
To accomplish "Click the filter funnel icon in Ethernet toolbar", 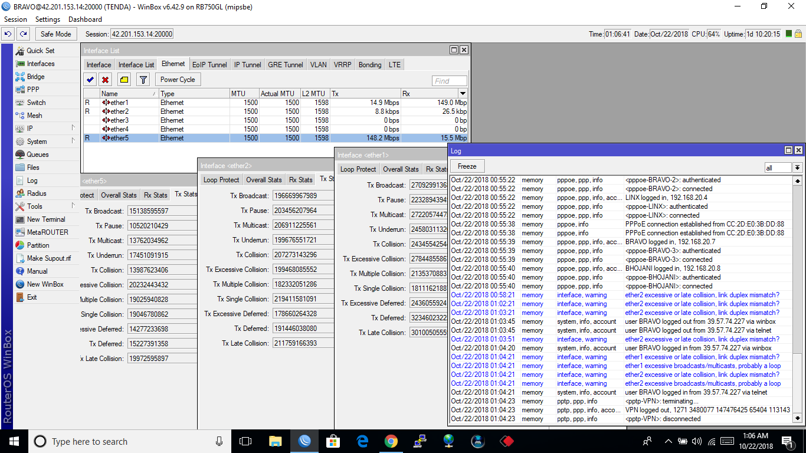I will [143, 79].
